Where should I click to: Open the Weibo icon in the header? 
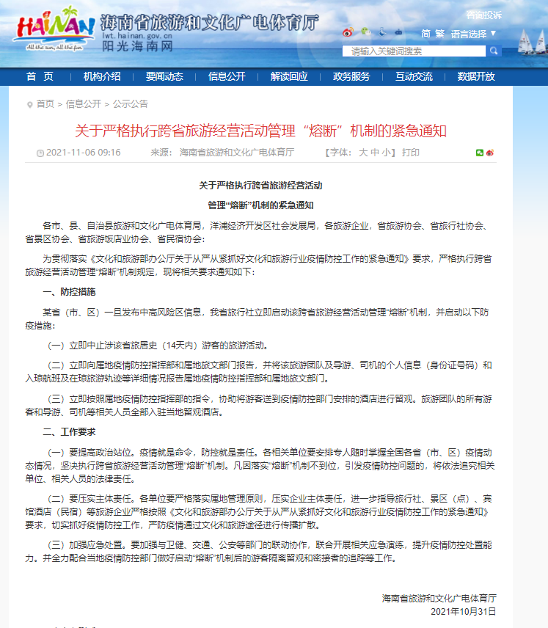(x=348, y=32)
